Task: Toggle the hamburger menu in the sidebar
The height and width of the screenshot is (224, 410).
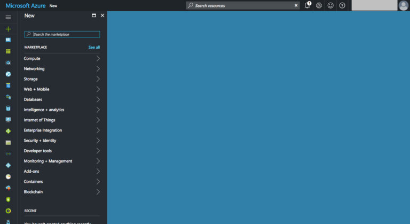Action: point(8,17)
